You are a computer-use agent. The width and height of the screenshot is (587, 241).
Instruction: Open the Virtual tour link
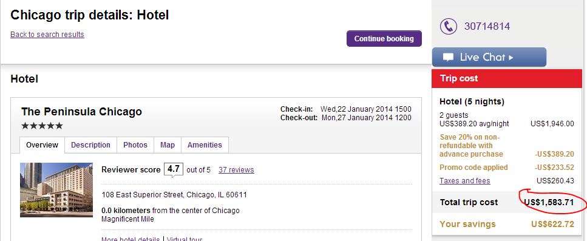pyautogui.click(x=185, y=239)
